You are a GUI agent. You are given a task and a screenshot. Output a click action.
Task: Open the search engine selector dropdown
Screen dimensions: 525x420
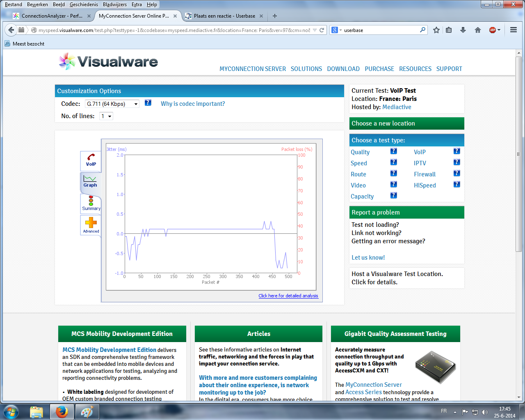click(x=336, y=30)
